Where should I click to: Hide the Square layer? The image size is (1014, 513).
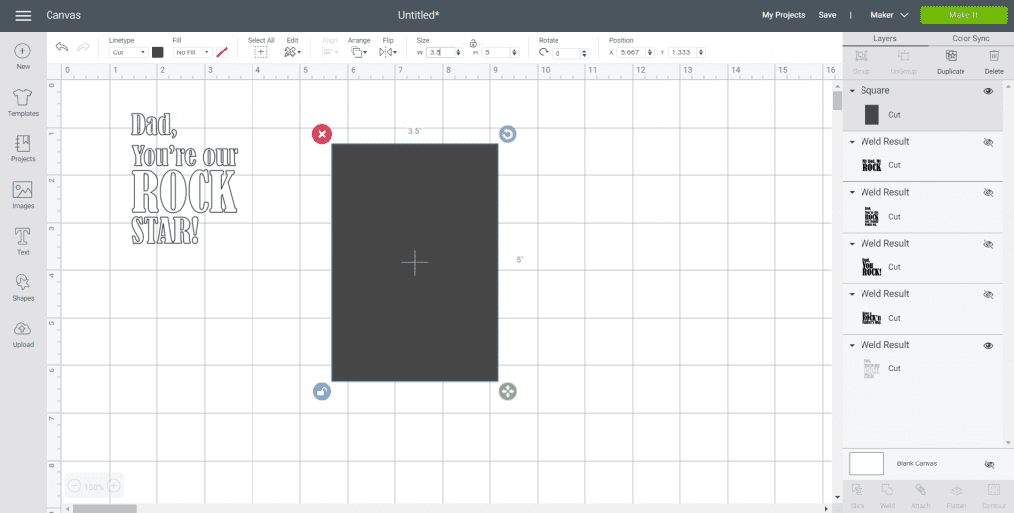click(988, 91)
